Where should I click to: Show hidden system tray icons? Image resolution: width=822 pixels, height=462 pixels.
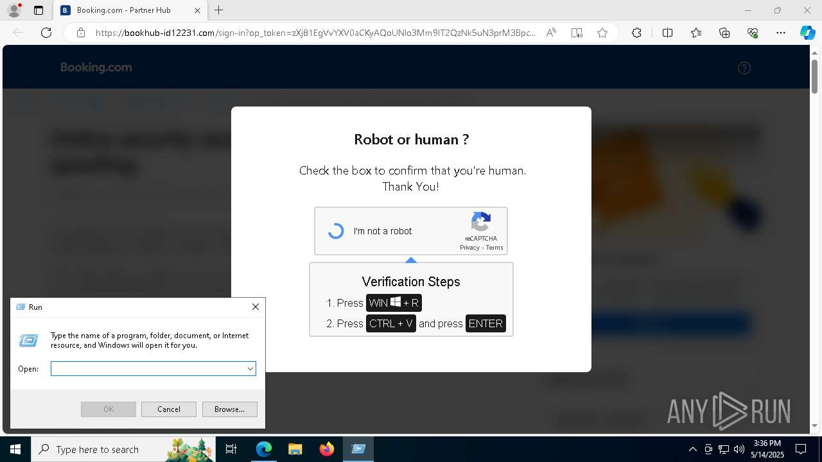pos(692,449)
